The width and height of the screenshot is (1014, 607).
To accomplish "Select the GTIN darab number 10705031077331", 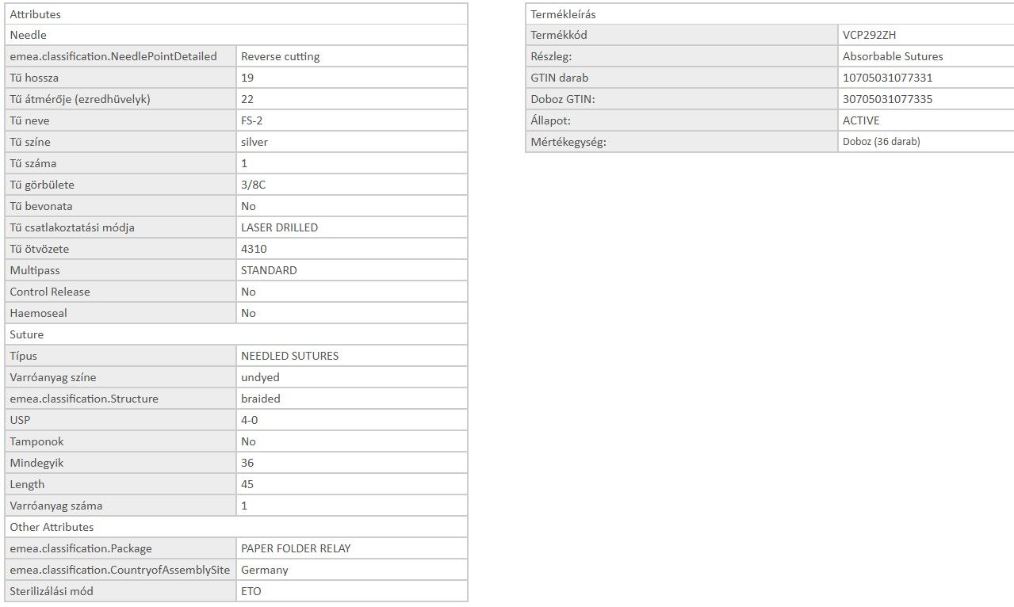I will click(887, 78).
